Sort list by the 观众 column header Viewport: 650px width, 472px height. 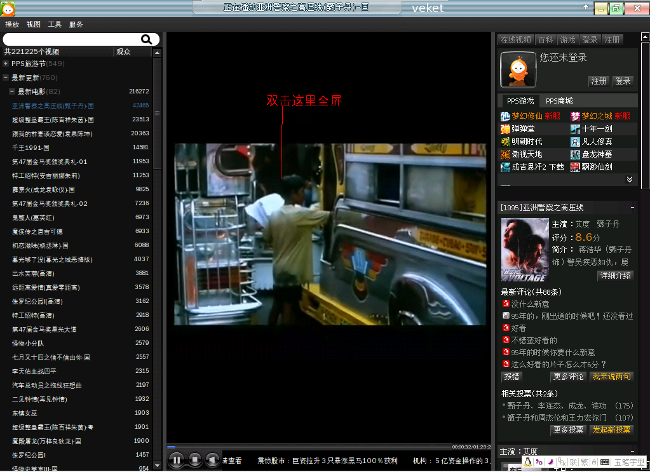click(x=133, y=52)
